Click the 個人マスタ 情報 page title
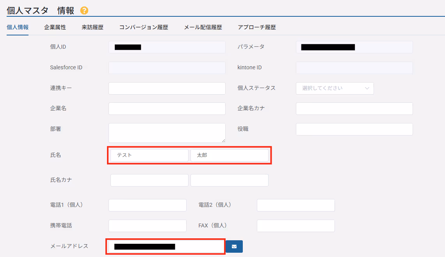The height and width of the screenshot is (257, 445). (x=40, y=11)
